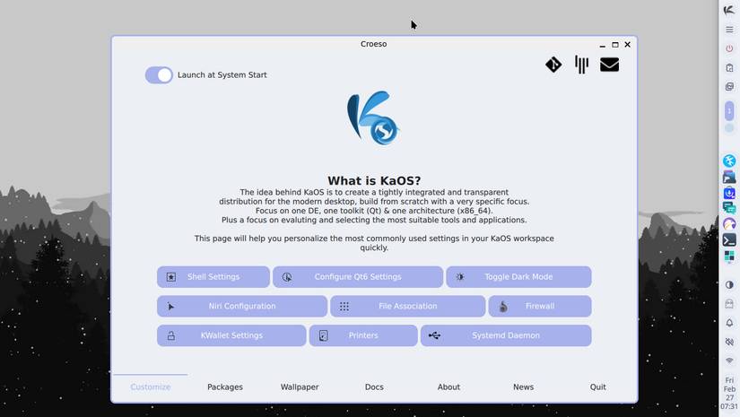Click the date and time clock in panel
Screen dimensions: 740x417
click(729, 393)
